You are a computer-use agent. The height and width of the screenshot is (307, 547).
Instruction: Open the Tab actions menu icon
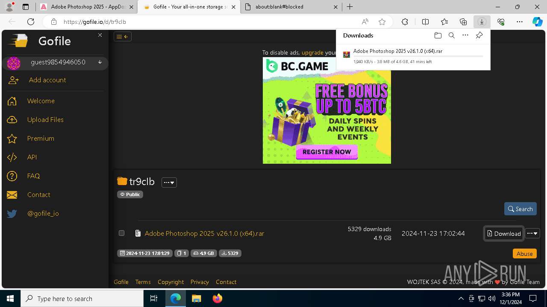click(x=26, y=7)
